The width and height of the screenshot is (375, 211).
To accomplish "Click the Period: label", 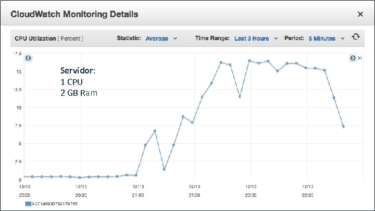I will pyautogui.click(x=294, y=38).
